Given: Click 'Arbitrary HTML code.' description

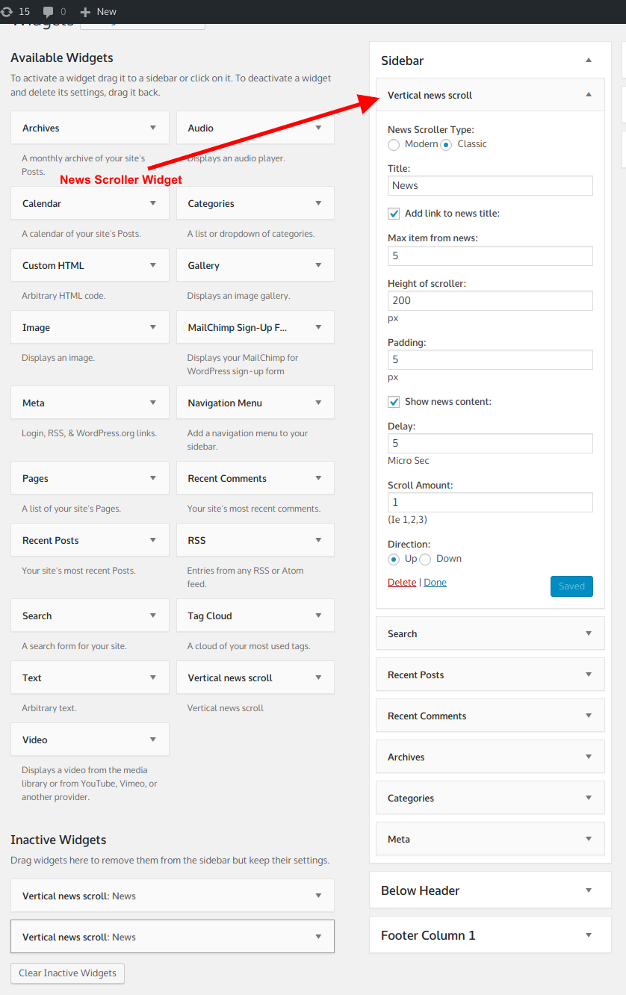Looking at the screenshot, I should point(63,296).
